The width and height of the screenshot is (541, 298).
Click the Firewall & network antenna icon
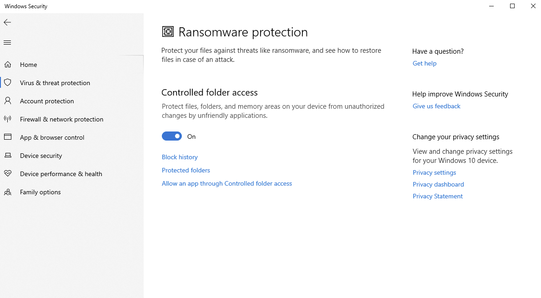click(x=8, y=119)
